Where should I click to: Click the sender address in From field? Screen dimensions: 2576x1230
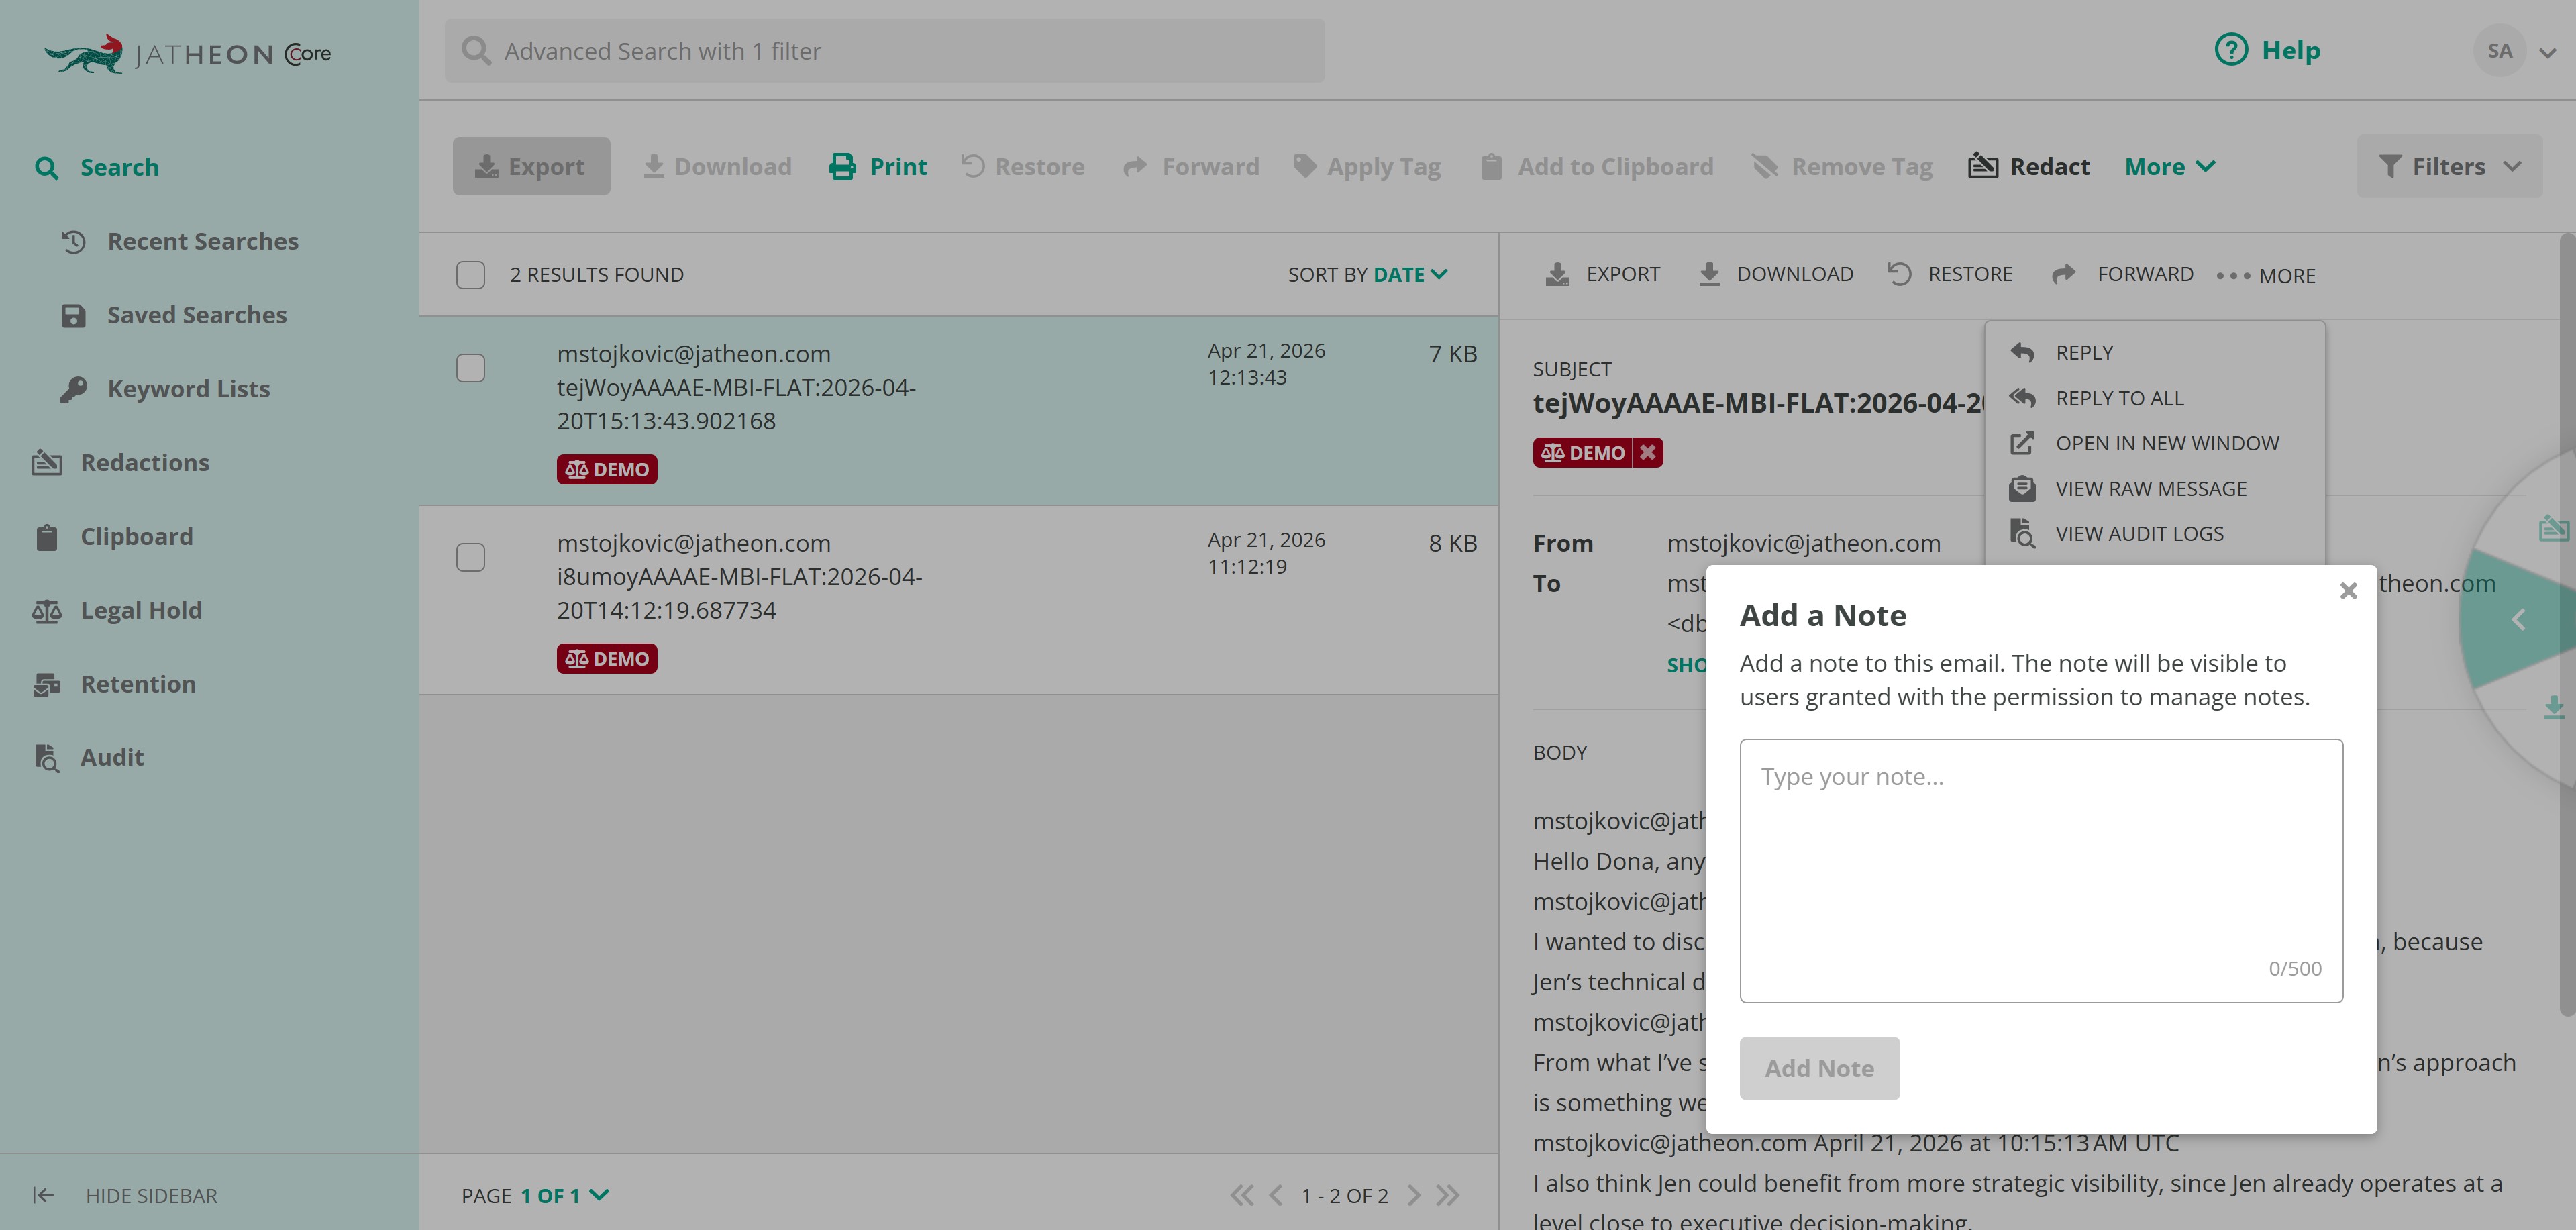(1803, 543)
